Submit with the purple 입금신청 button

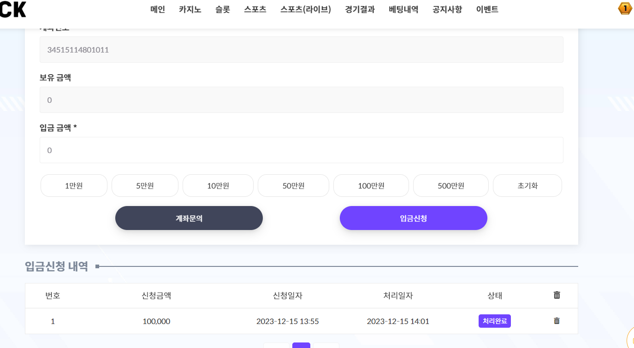click(413, 218)
